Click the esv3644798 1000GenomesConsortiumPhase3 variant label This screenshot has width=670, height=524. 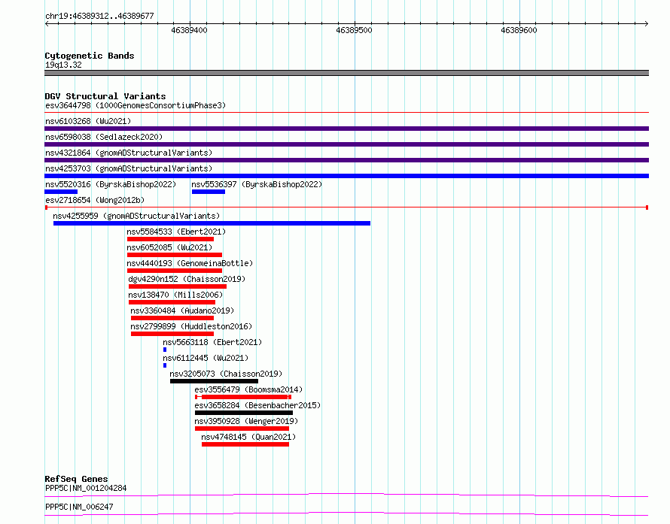pyautogui.click(x=136, y=105)
